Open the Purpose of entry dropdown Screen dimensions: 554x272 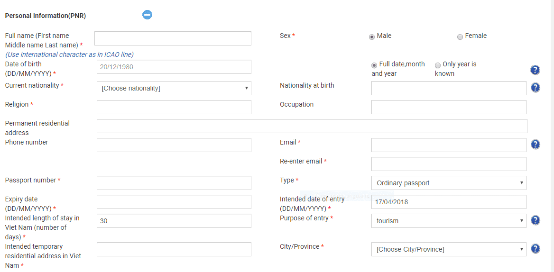(449, 221)
